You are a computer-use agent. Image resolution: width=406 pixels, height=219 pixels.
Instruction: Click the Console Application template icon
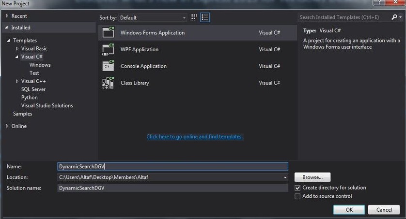click(108, 66)
